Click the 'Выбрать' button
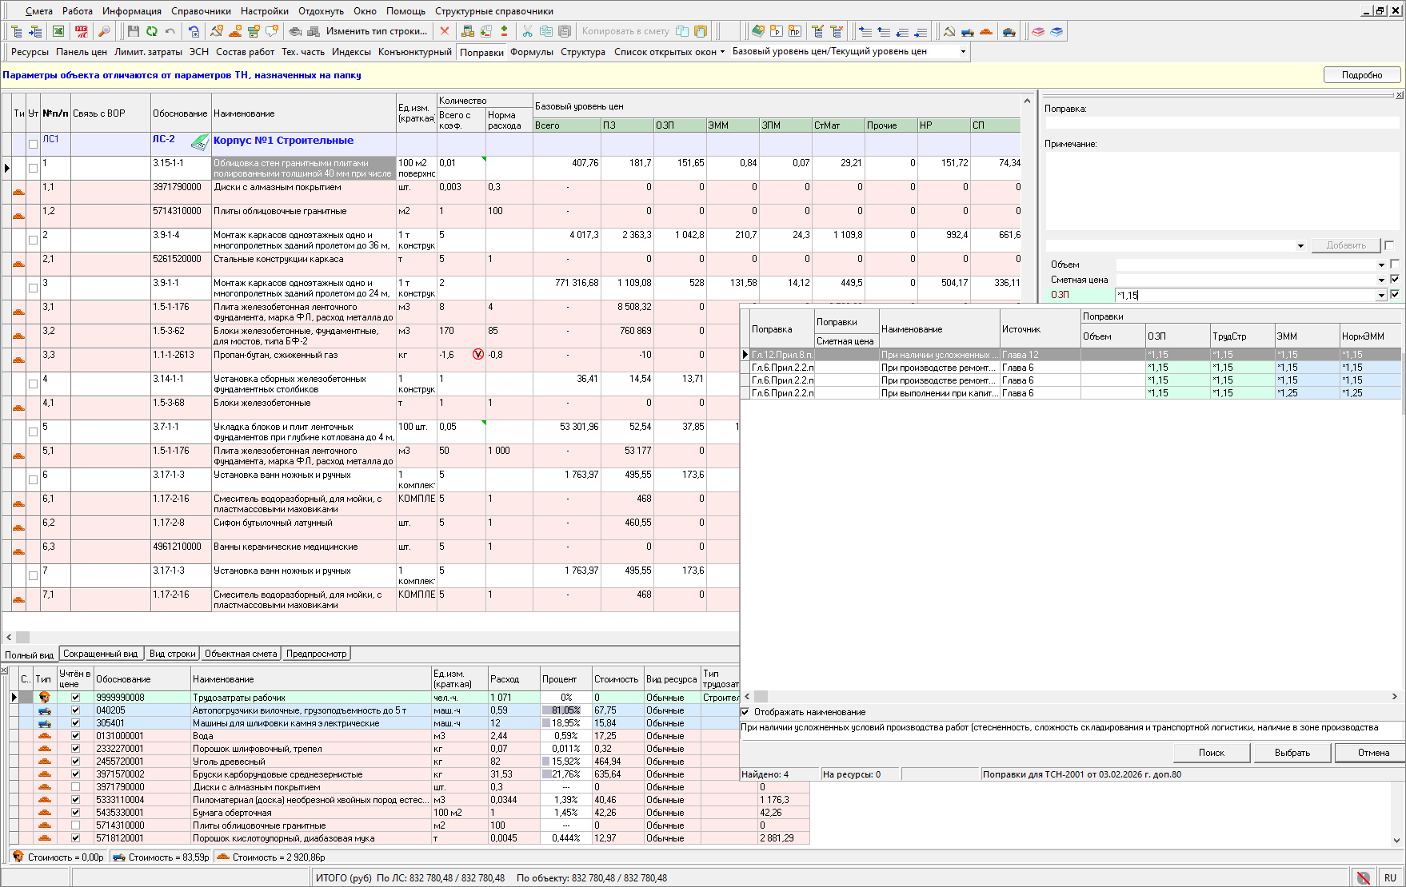Viewport: 1406px width, 887px height. (x=1292, y=753)
